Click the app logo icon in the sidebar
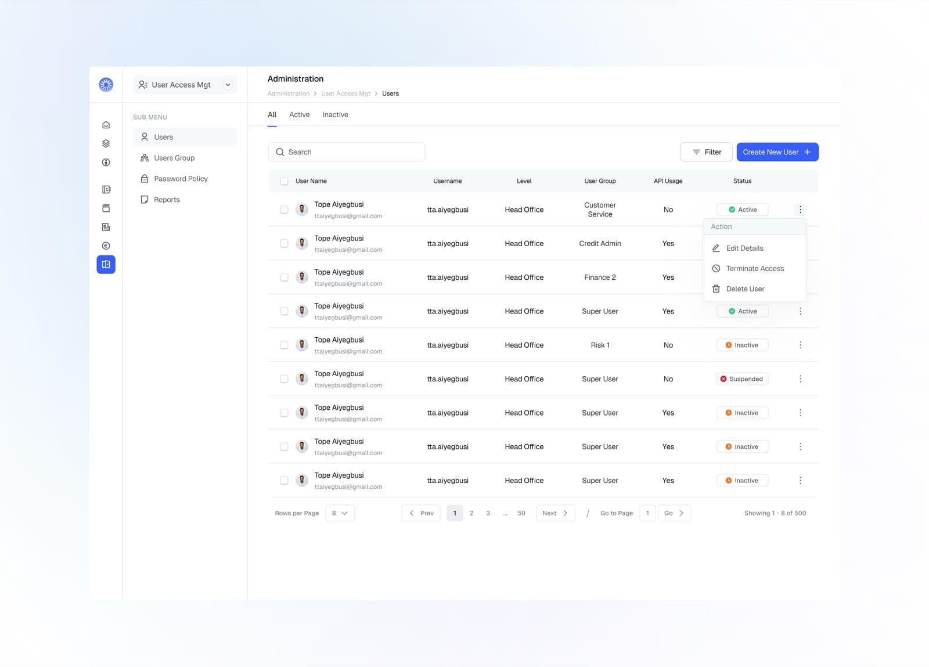 tap(106, 85)
